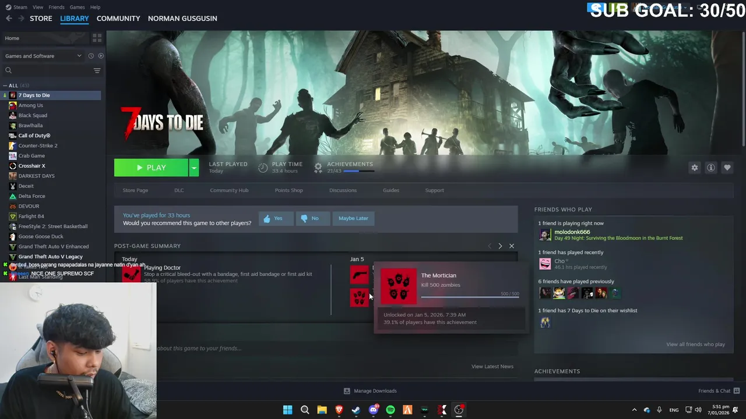
Task: Click the Manage Downloads icon
Action: (347, 391)
